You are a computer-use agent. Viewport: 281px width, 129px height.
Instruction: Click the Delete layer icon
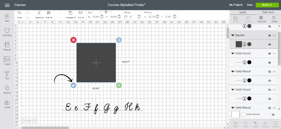click(x=274, y=18)
